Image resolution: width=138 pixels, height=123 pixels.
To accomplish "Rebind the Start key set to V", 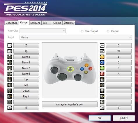I will click(x=119, y=108).
